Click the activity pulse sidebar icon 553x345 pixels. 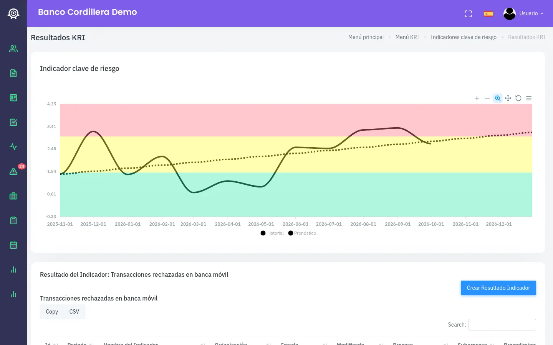[x=13, y=147]
